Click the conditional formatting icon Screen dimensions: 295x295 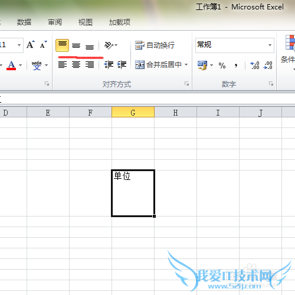pos(290,42)
